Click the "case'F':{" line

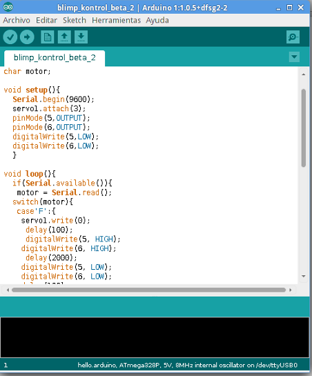36,211
